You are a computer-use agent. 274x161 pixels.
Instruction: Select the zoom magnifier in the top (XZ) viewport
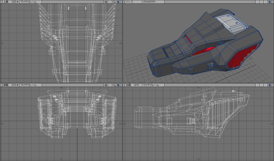coord(114,2)
